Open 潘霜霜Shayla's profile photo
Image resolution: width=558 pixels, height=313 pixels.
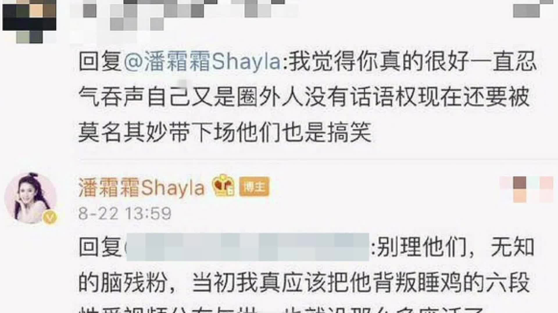30,199
